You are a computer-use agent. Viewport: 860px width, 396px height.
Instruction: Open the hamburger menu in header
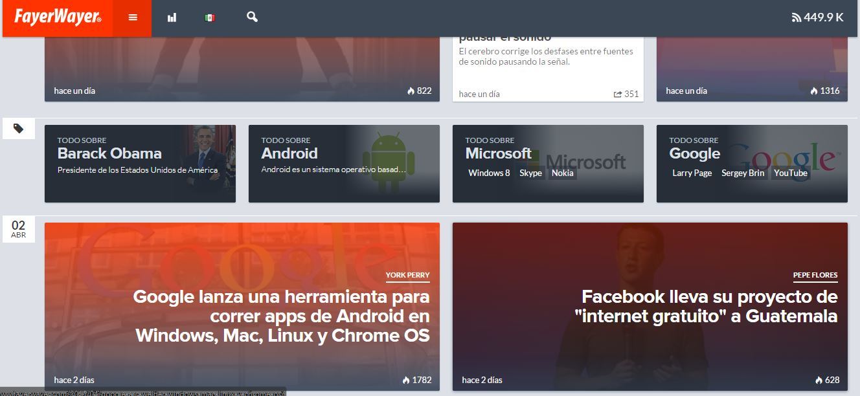pyautogui.click(x=133, y=17)
